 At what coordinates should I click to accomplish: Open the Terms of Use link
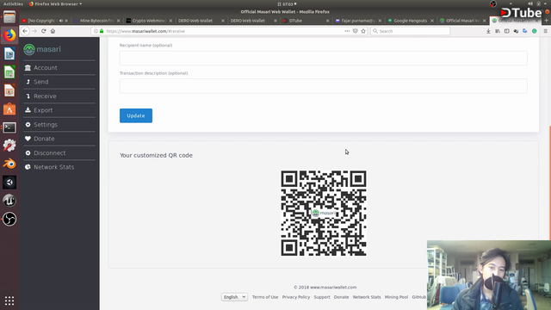pyautogui.click(x=265, y=297)
